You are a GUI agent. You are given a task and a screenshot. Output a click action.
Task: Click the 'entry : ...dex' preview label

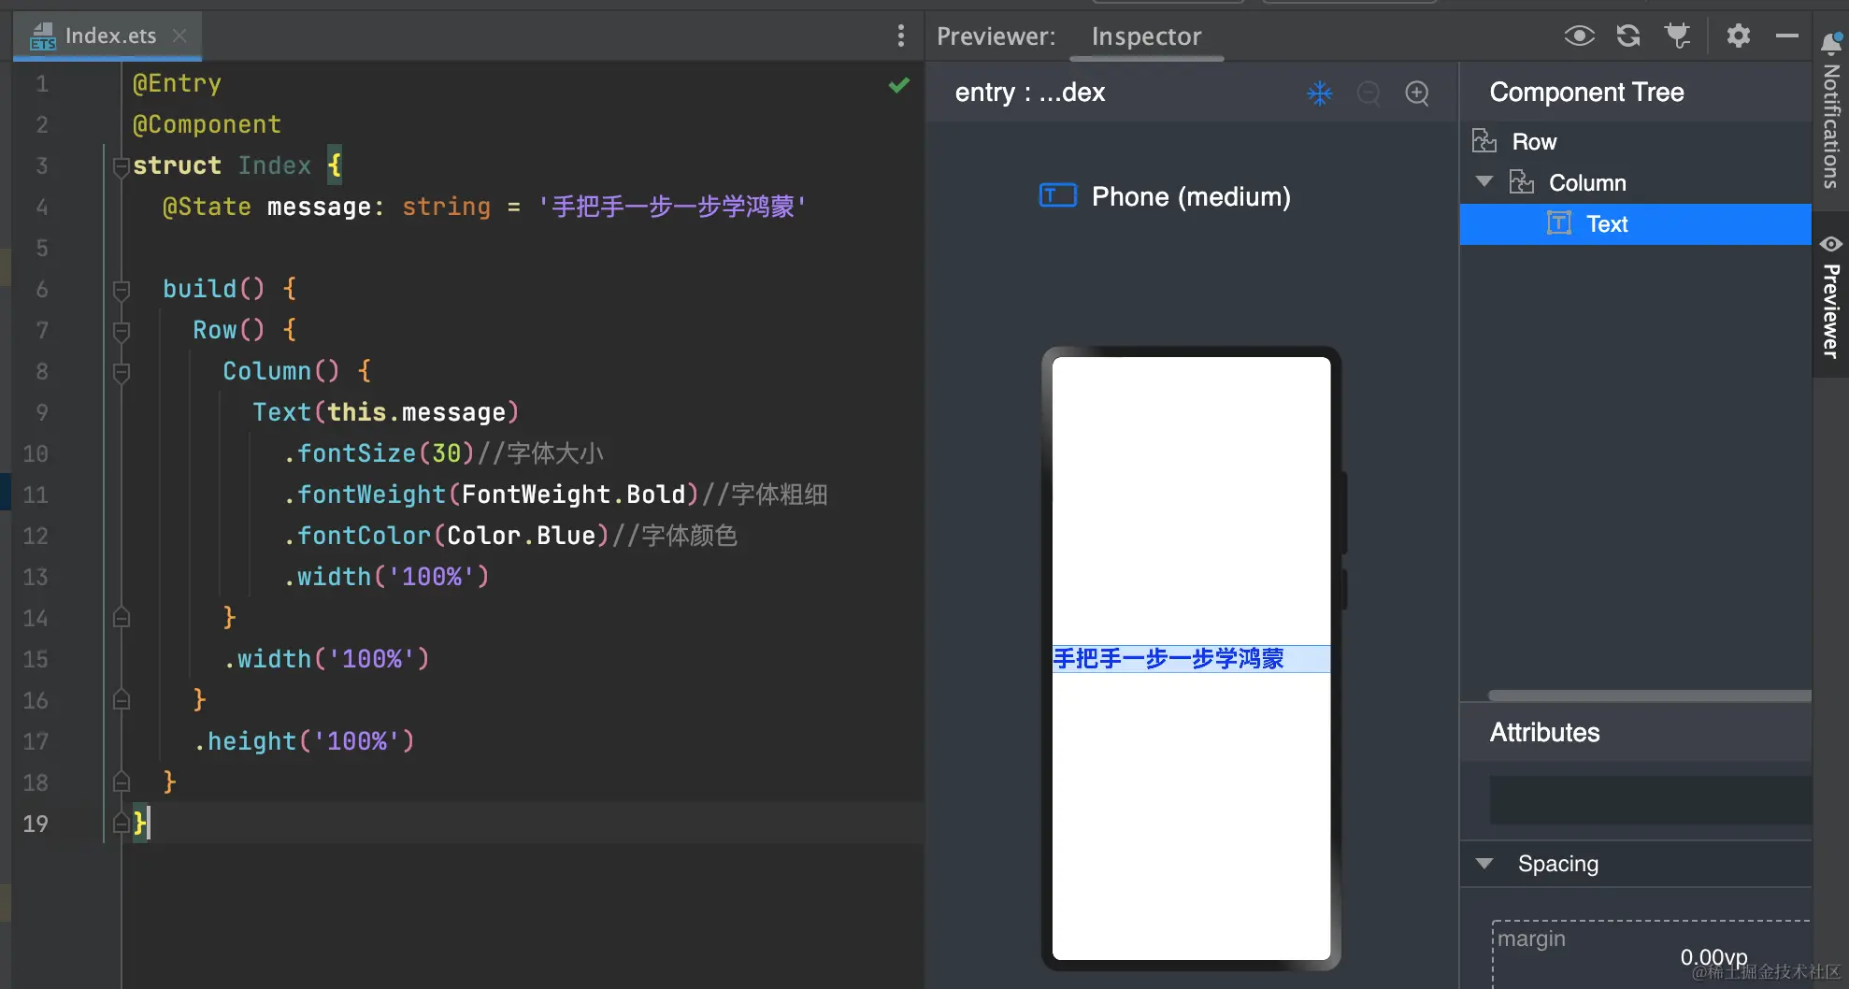(x=1029, y=93)
